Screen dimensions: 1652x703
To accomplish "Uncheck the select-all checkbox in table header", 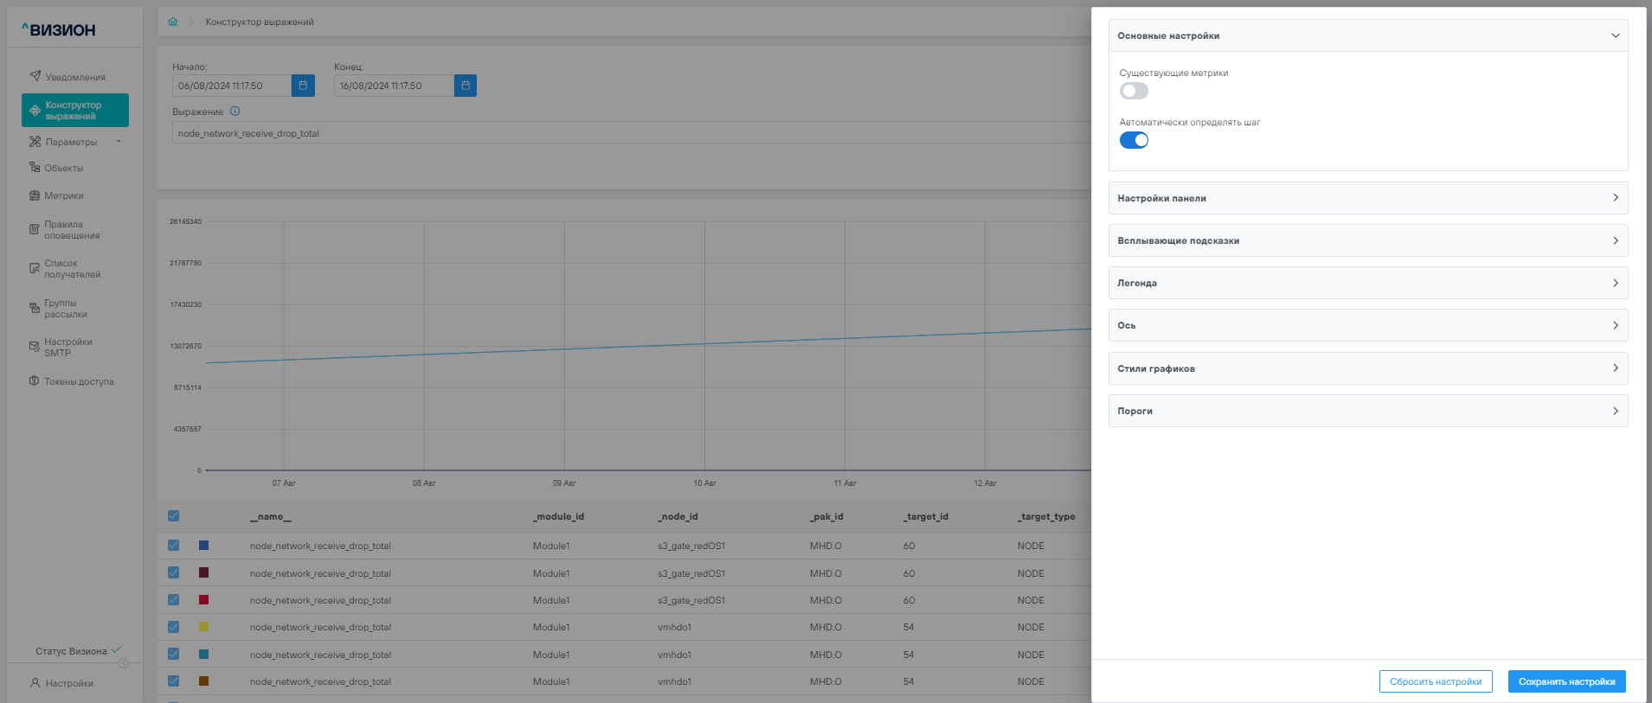I will (173, 516).
